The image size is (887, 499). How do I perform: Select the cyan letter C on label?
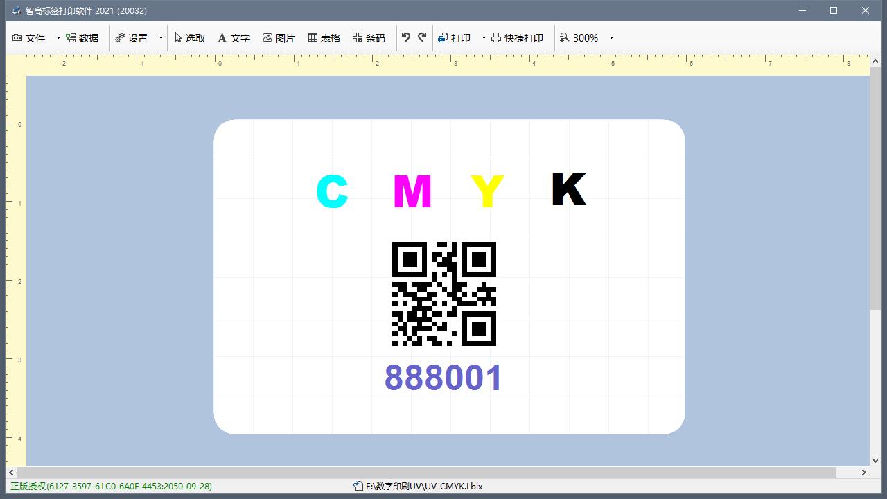(x=332, y=192)
